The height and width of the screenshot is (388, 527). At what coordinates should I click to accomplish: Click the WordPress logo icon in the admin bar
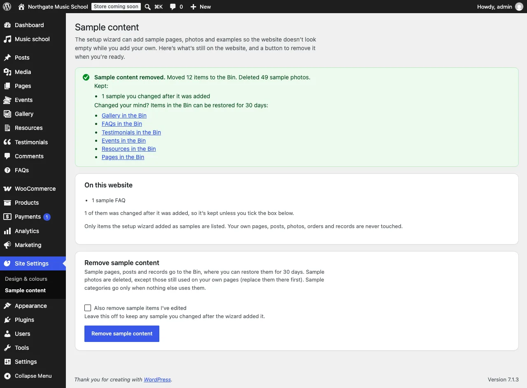pyautogui.click(x=7, y=7)
